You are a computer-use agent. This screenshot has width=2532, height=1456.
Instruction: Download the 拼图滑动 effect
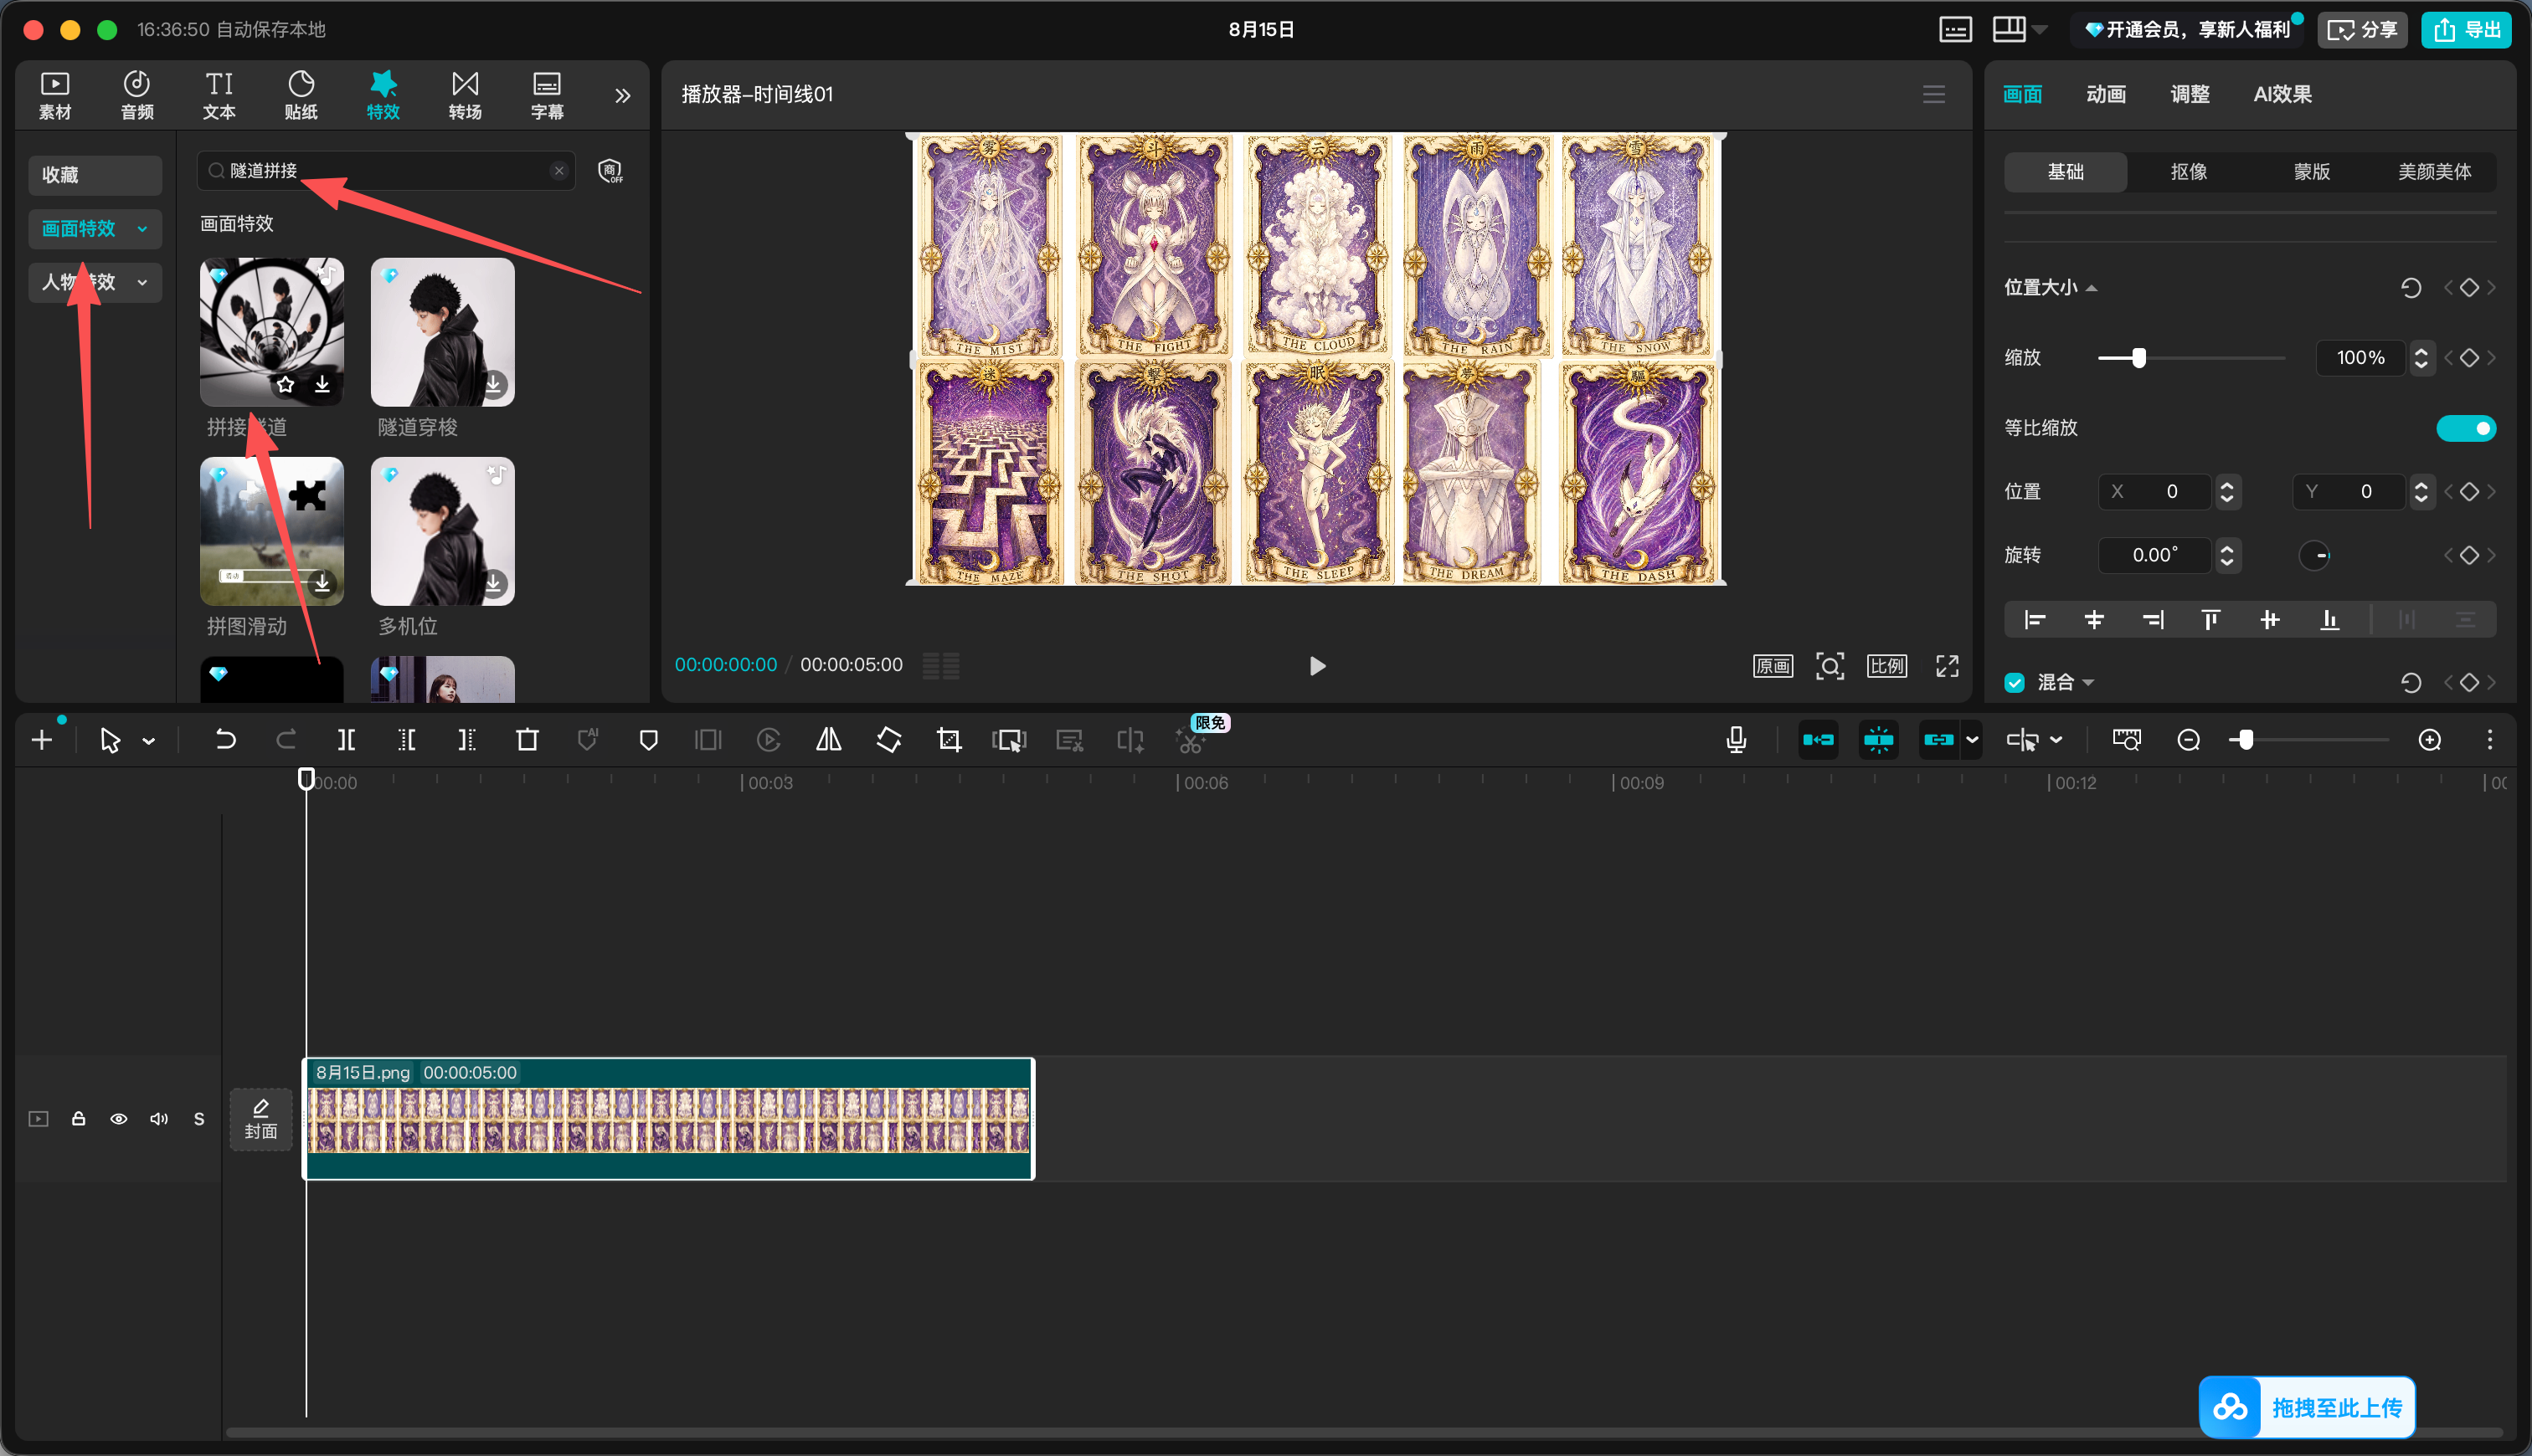click(322, 582)
